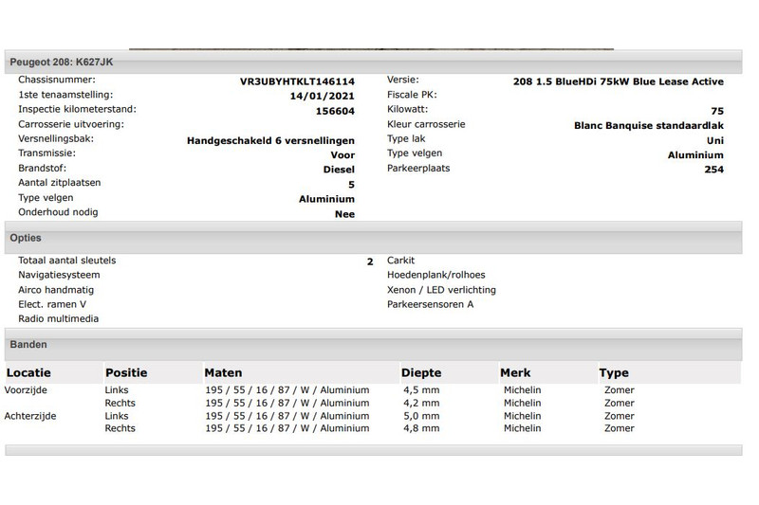Click the date 14/01/2021 value
The height and width of the screenshot is (505, 759).
click(x=322, y=96)
